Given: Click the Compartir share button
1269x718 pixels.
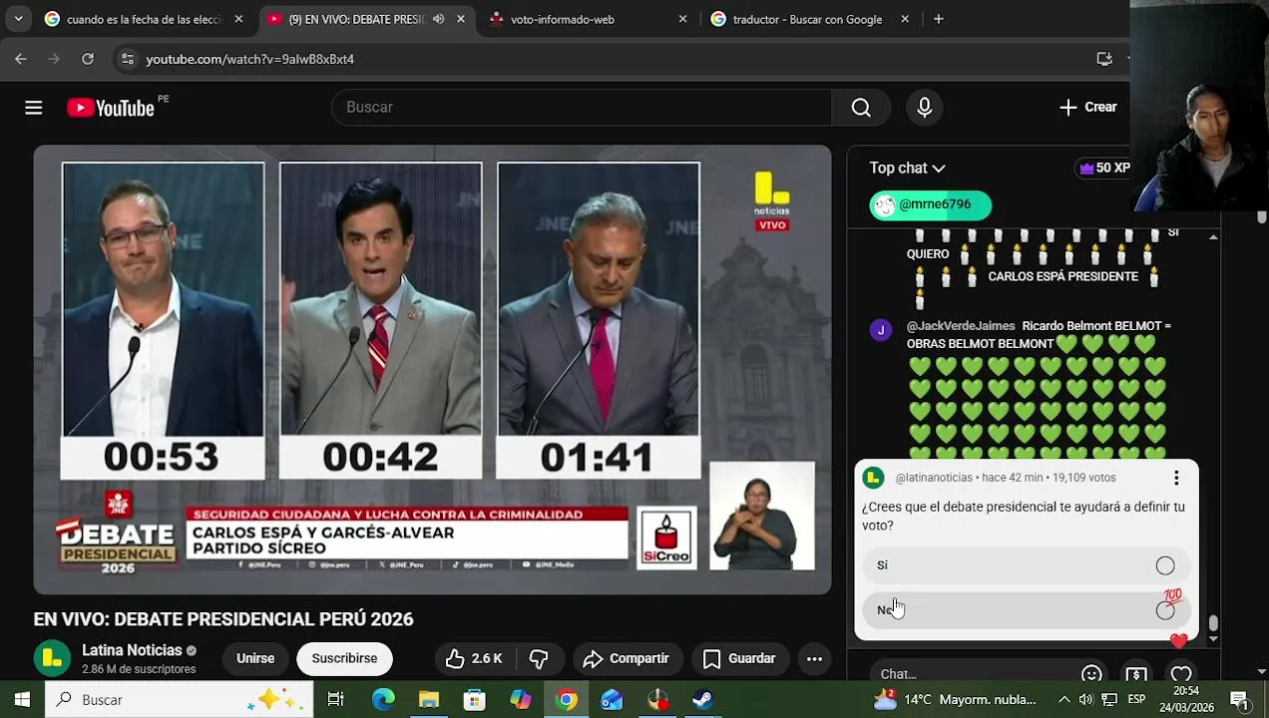Looking at the screenshot, I should coord(627,658).
